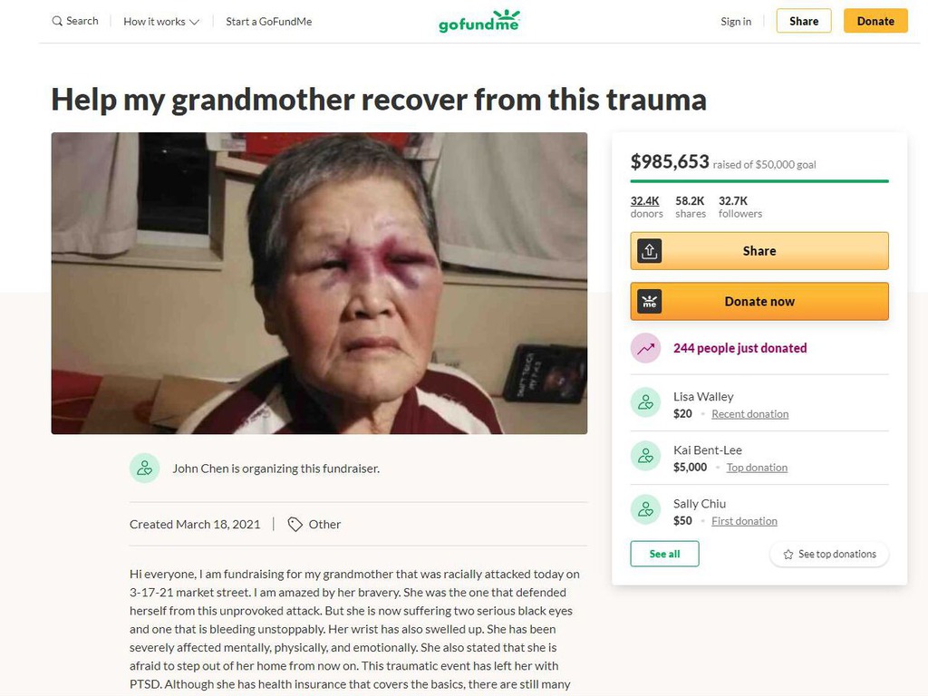
Task: Click the crown icon on Donate now
Action: click(x=649, y=301)
